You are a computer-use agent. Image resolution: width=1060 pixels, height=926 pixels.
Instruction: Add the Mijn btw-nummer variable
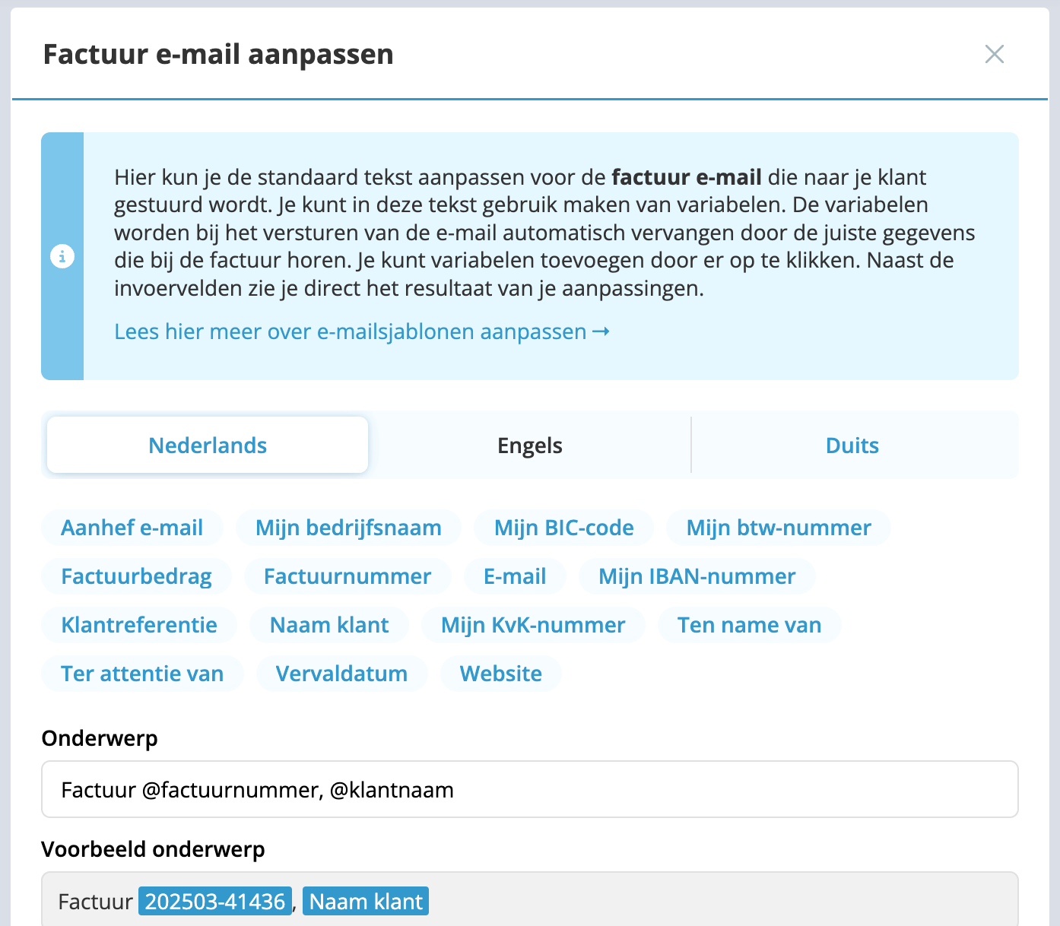(x=778, y=528)
